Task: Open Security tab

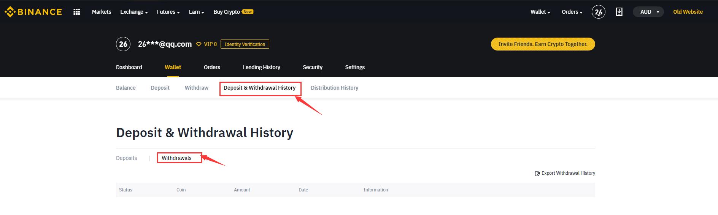Action: click(313, 67)
